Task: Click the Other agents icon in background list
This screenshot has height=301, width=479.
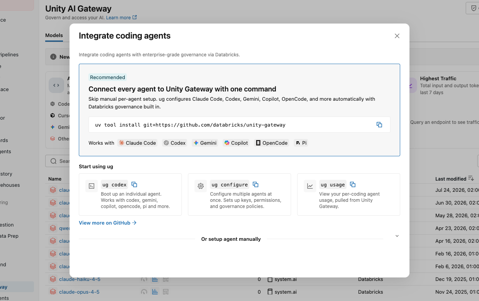Action: click(x=53, y=139)
